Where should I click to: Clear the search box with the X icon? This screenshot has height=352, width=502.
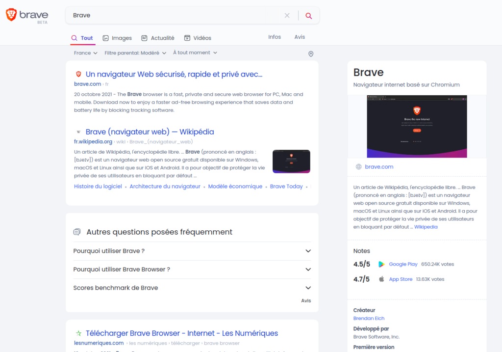tap(287, 15)
